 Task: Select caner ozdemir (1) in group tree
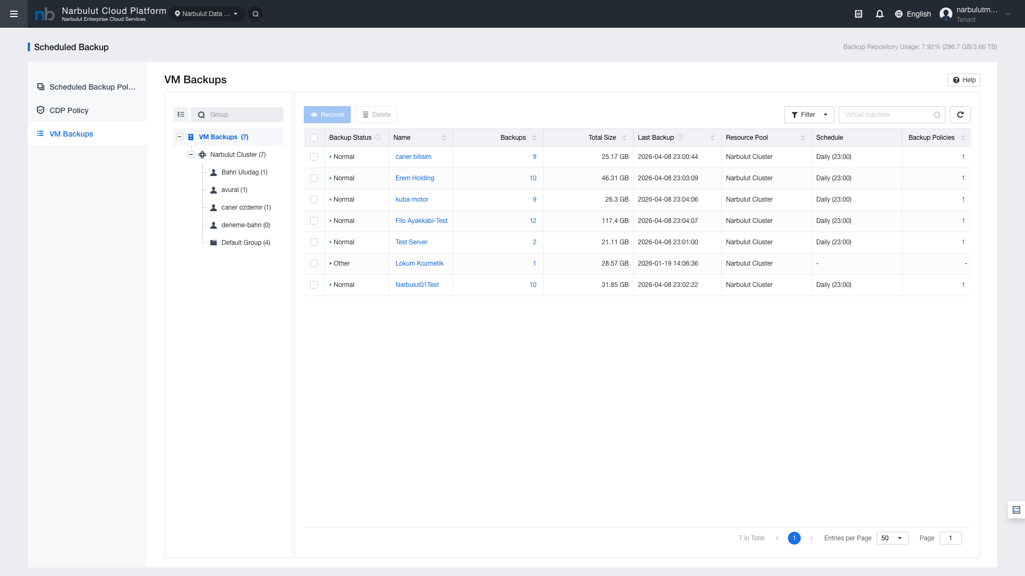(x=246, y=207)
